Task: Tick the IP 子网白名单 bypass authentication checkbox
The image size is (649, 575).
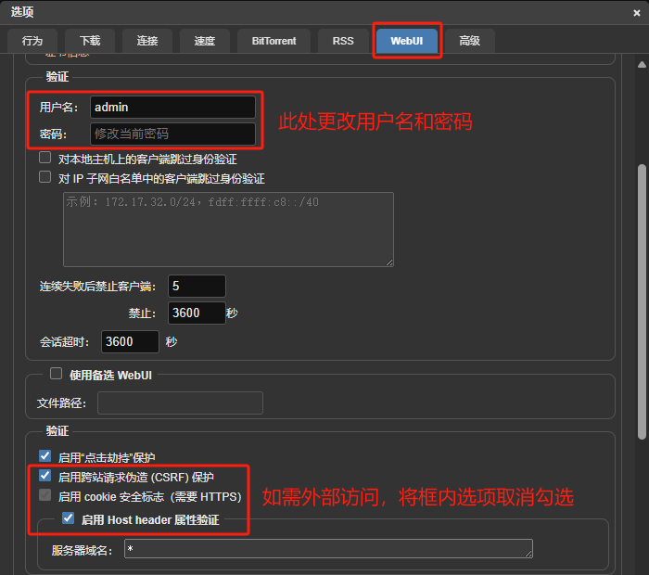Action: point(45,177)
